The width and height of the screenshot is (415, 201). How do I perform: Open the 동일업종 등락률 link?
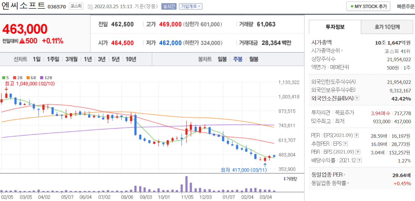[330, 183]
